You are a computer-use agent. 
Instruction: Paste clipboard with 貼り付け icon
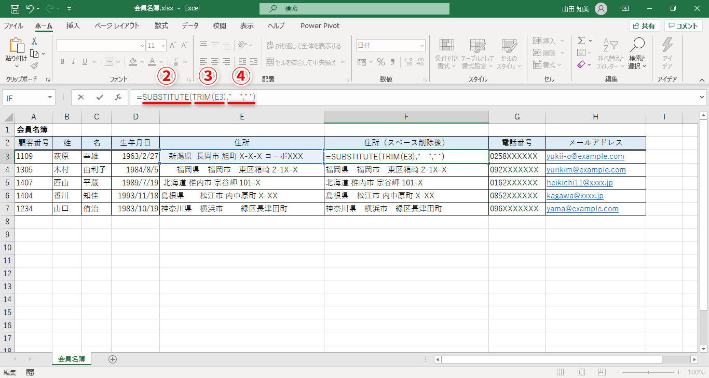(16, 52)
